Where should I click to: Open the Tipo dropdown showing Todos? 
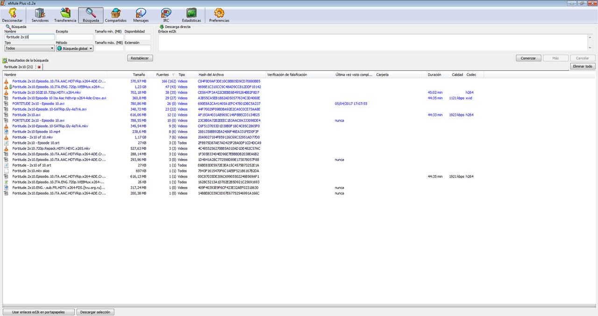point(29,48)
